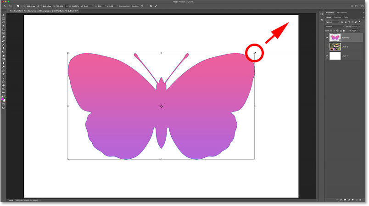Open the Interpolation Bicubic dropdown
The height and width of the screenshot is (206, 369).
[x=135, y=6]
